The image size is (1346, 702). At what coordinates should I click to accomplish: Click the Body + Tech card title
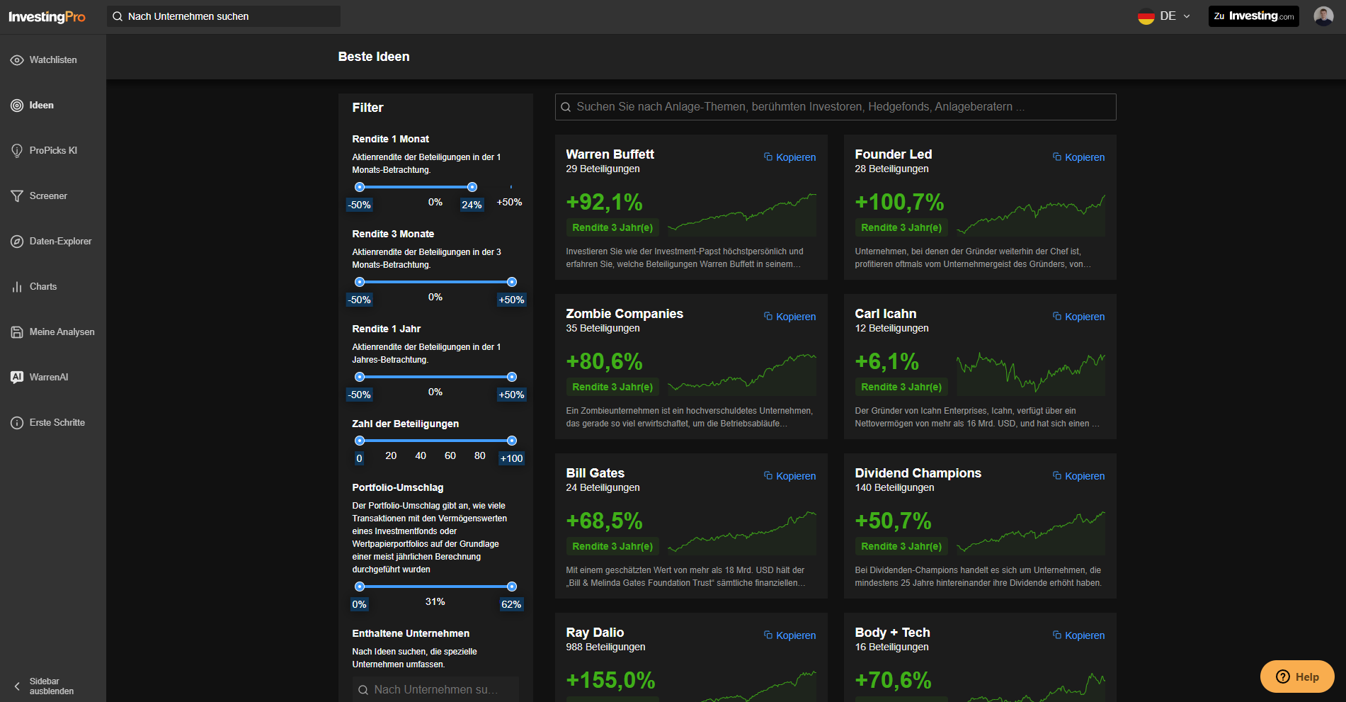pyautogui.click(x=892, y=633)
